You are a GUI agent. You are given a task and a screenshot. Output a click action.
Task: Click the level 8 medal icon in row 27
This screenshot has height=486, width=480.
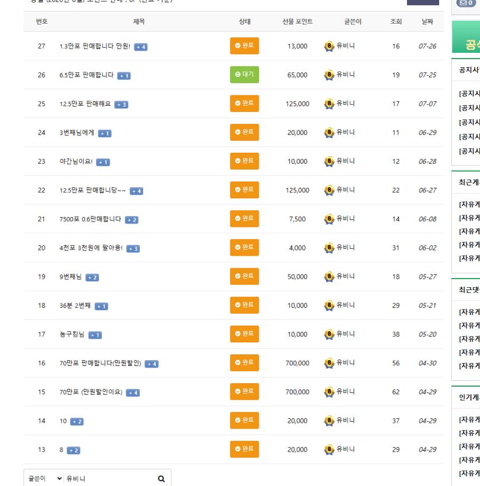[x=329, y=47]
